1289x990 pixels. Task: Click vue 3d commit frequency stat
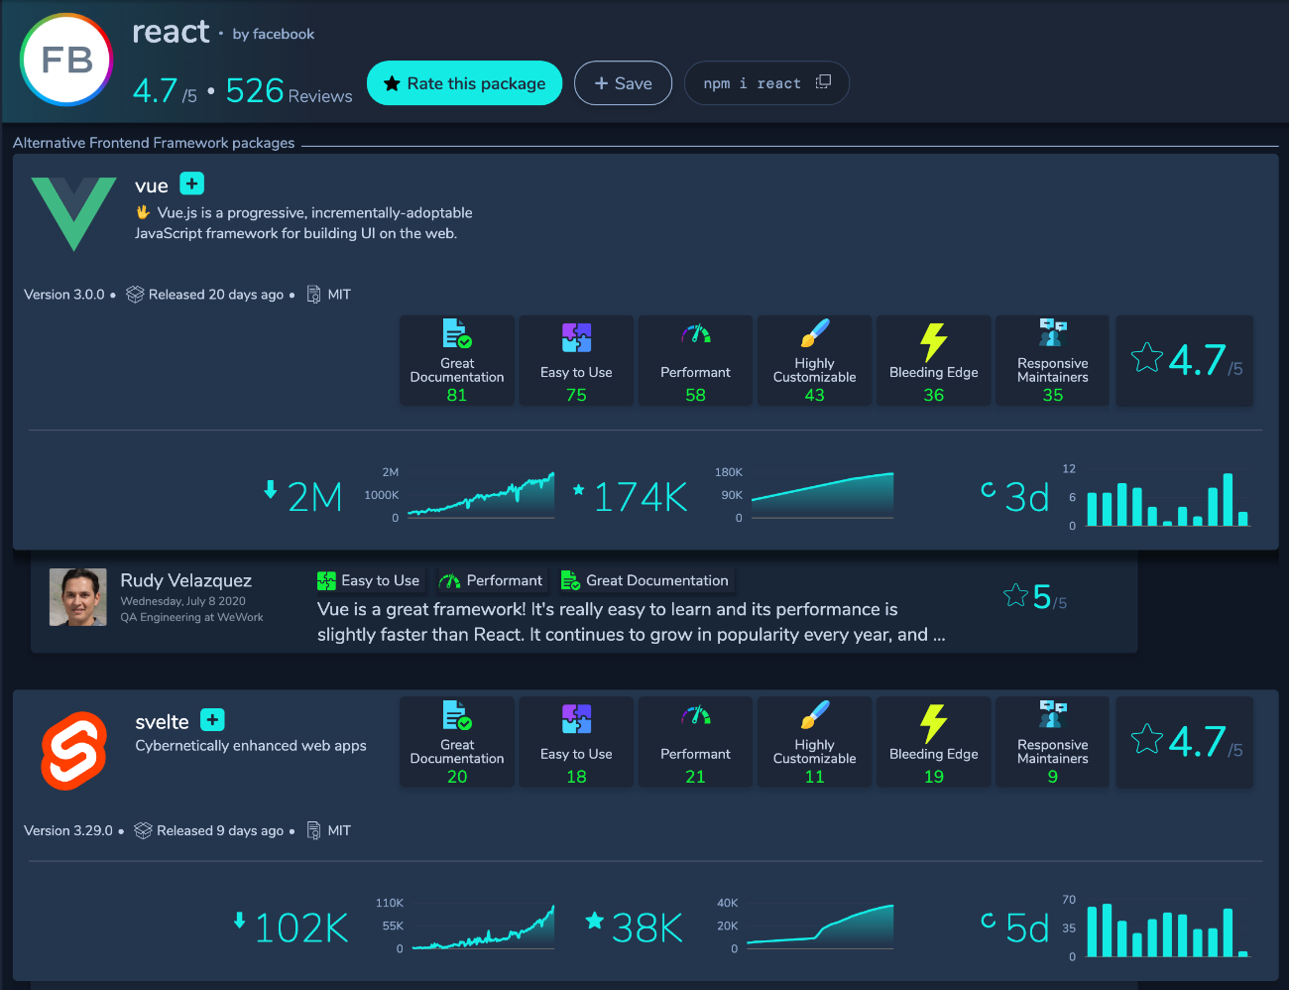(x=1014, y=496)
